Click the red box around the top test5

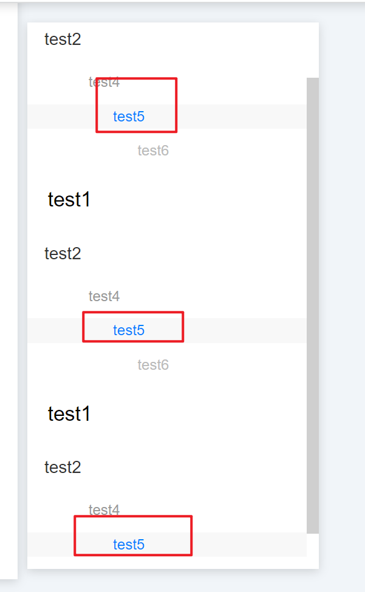click(137, 79)
